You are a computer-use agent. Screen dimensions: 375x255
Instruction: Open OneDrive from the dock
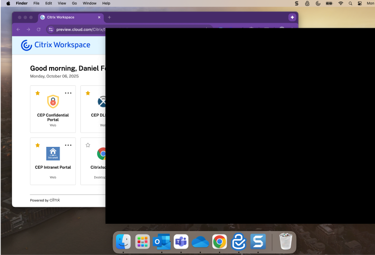tap(200, 242)
